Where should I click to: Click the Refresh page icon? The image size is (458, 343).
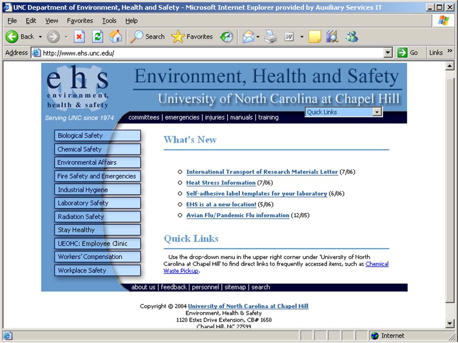97,37
